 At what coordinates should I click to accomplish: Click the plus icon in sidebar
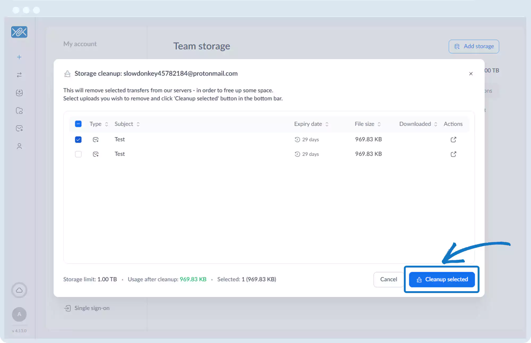point(19,57)
